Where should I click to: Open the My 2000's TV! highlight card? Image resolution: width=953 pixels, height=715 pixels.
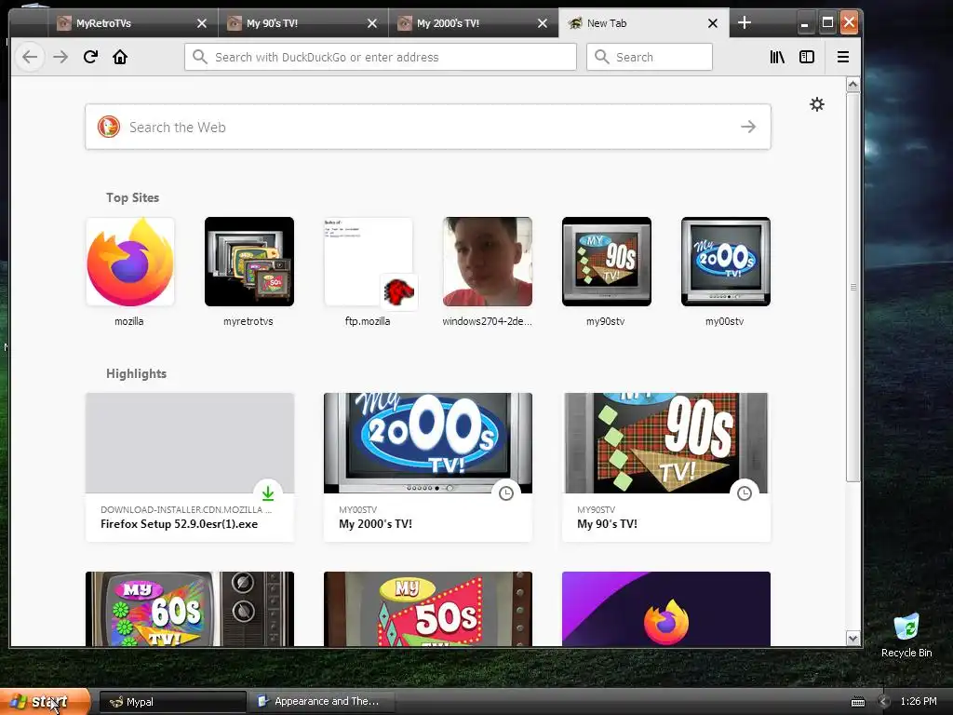coord(428,467)
